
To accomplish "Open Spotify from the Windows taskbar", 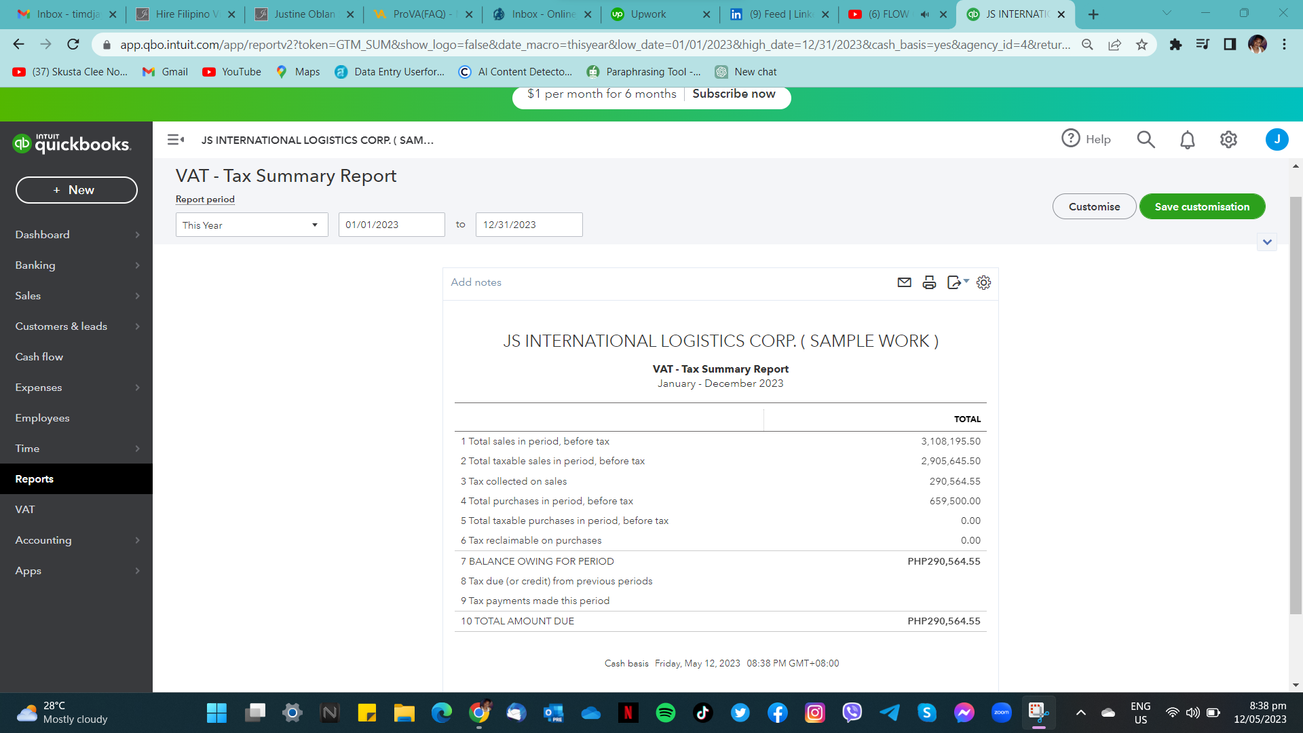I will click(x=665, y=713).
